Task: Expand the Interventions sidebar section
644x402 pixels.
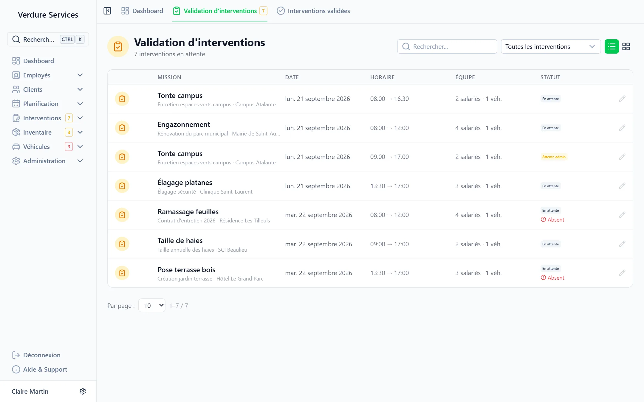Action: [x=80, y=118]
